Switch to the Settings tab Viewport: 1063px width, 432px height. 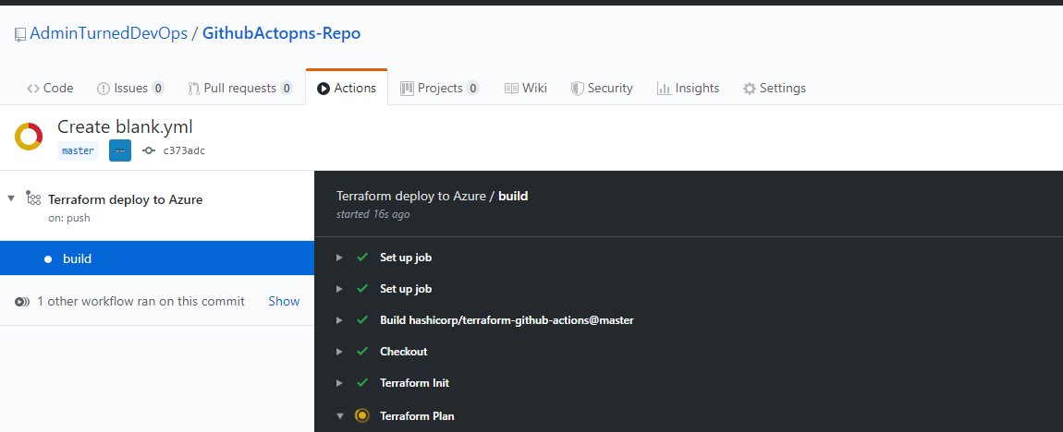coord(775,88)
